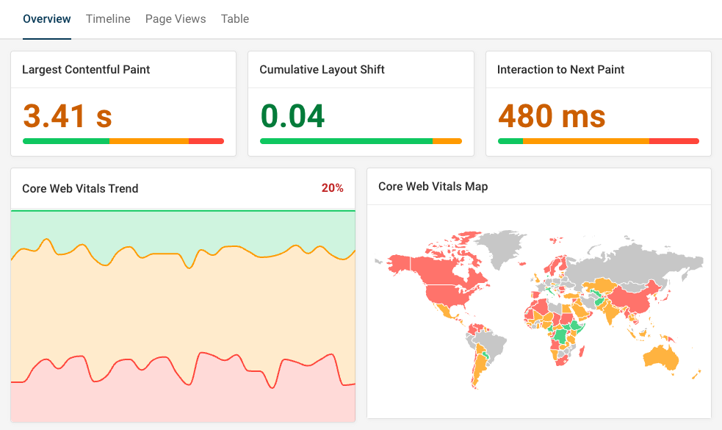Click the Core Web Vitals Map title
Image resolution: width=722 pixels, height=430 pixels.
433,187
